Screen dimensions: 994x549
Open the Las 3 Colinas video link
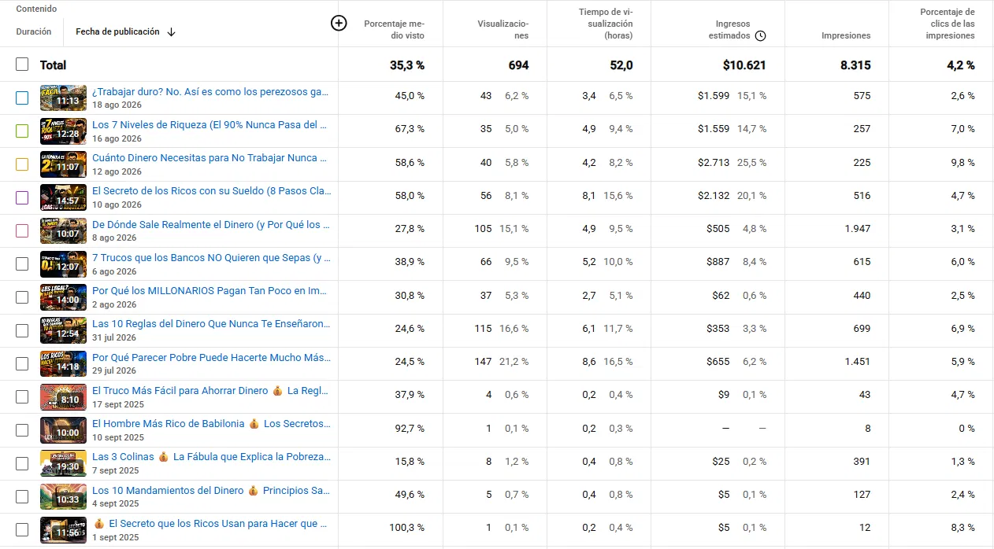212,457
